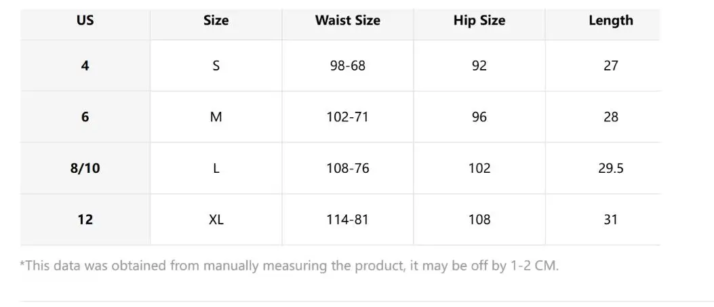
Task: Click hip size value 96
Action: tap(479, 117)
